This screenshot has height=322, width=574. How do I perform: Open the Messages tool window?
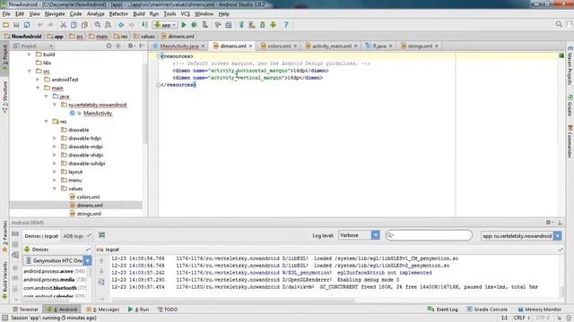[x=103, y=309]
